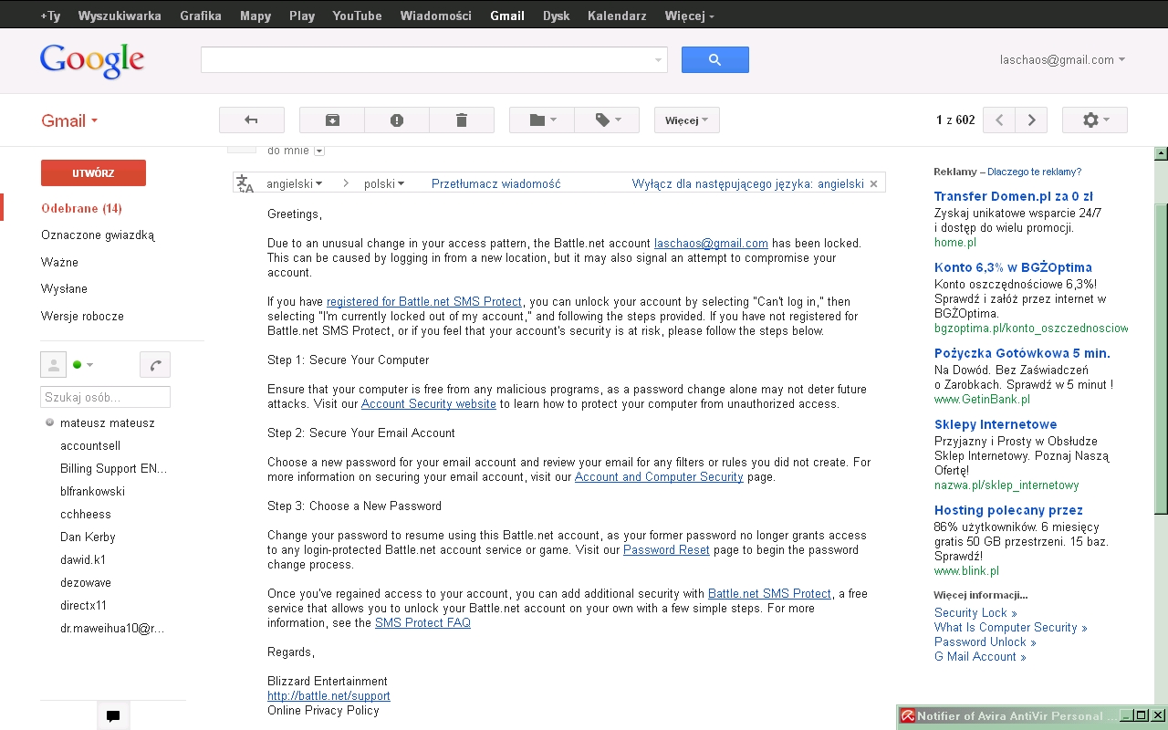
Task: Close the Avira notifier popup
Action: [1158, 715]
